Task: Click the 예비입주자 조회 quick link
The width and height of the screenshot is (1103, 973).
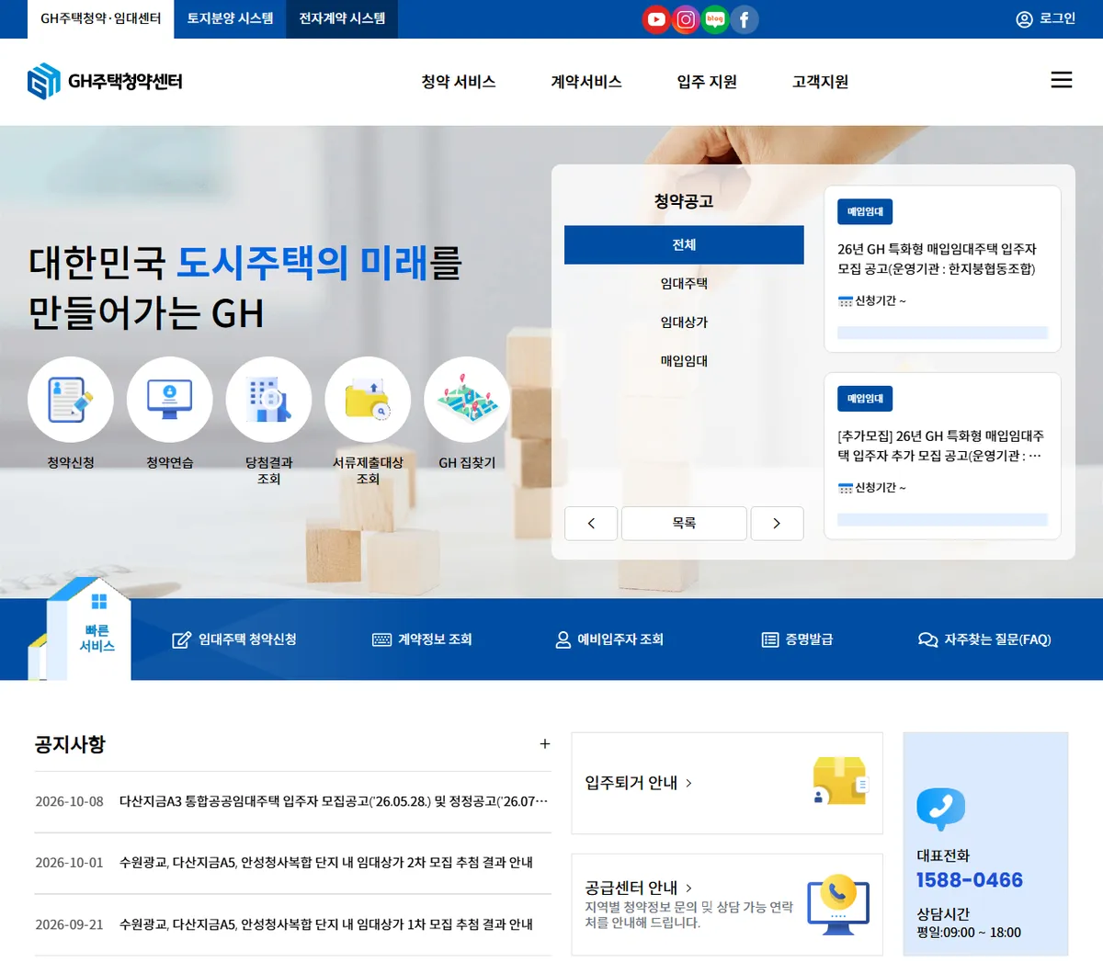Action: [620, 639]
